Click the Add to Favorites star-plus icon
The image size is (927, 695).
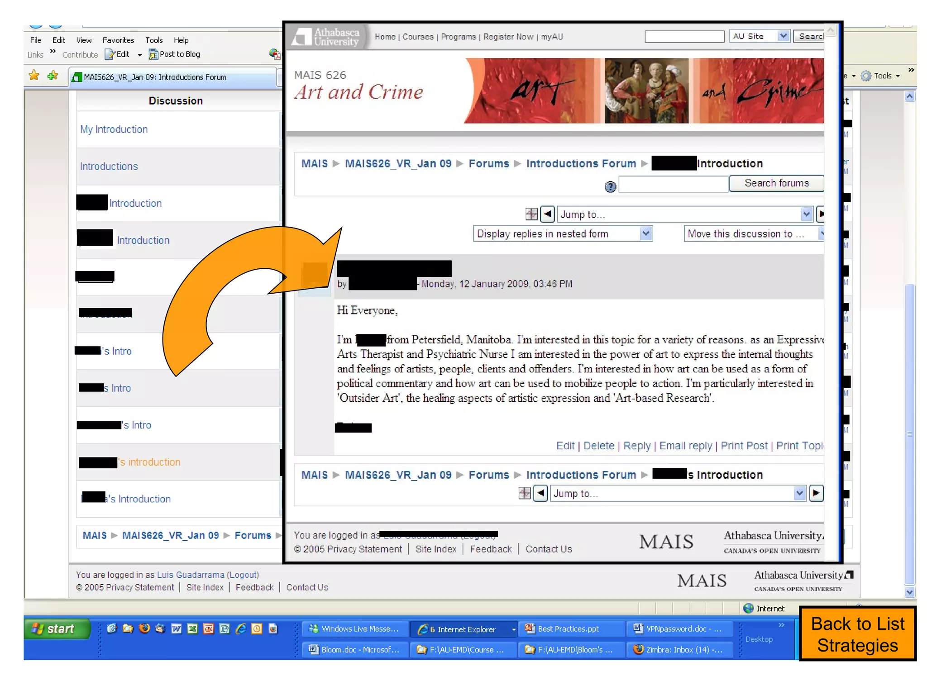[x=53, y=76]
